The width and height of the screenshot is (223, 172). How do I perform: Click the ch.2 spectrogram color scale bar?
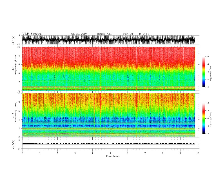click(204, 118)
